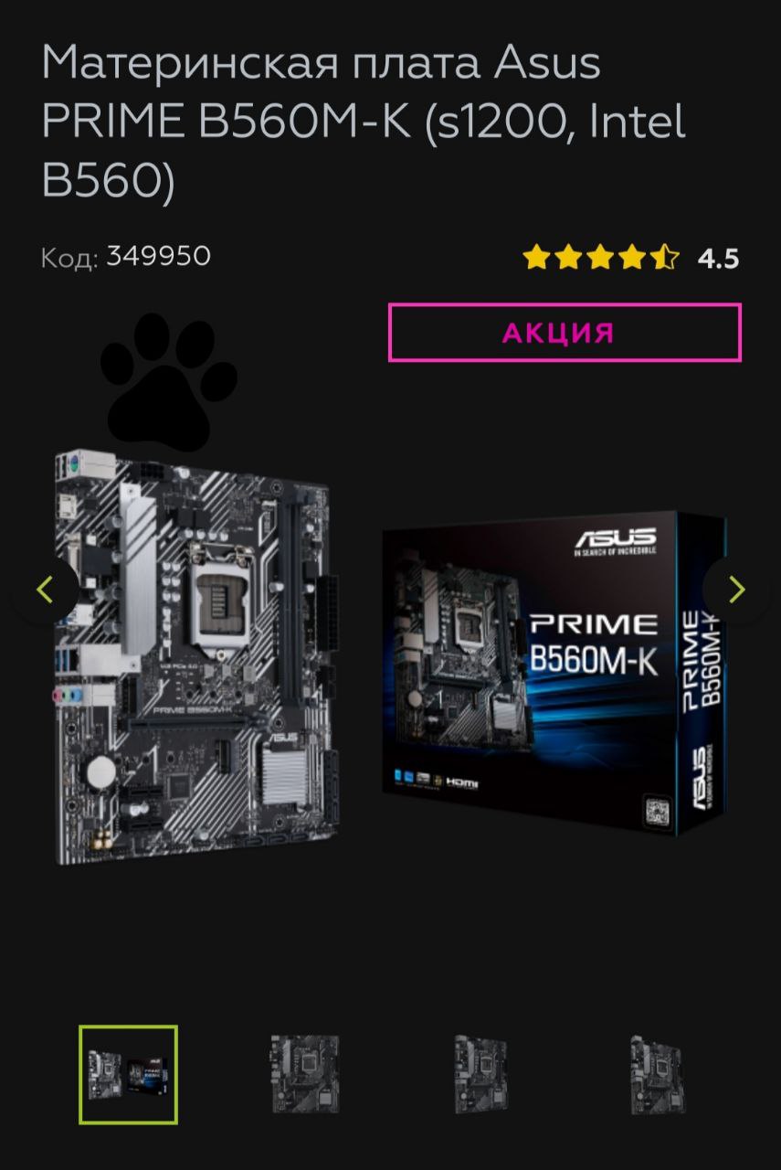Viewport: 781px width, 1170px height.
Task: Show the second gallery thumbnail image
Action: point(304,1074)
